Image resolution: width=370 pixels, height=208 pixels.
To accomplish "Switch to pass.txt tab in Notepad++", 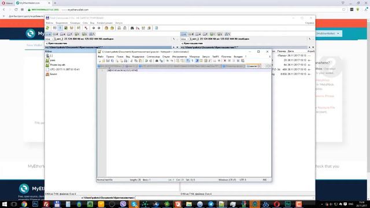I will [x=253, y=66].
